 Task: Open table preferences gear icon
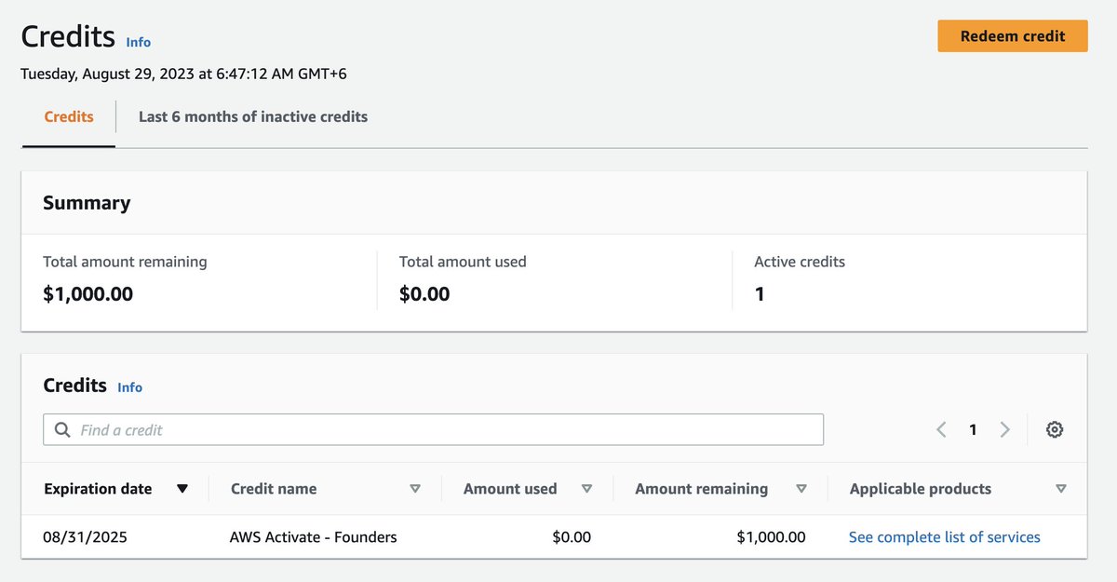(x=1055, y=429)
